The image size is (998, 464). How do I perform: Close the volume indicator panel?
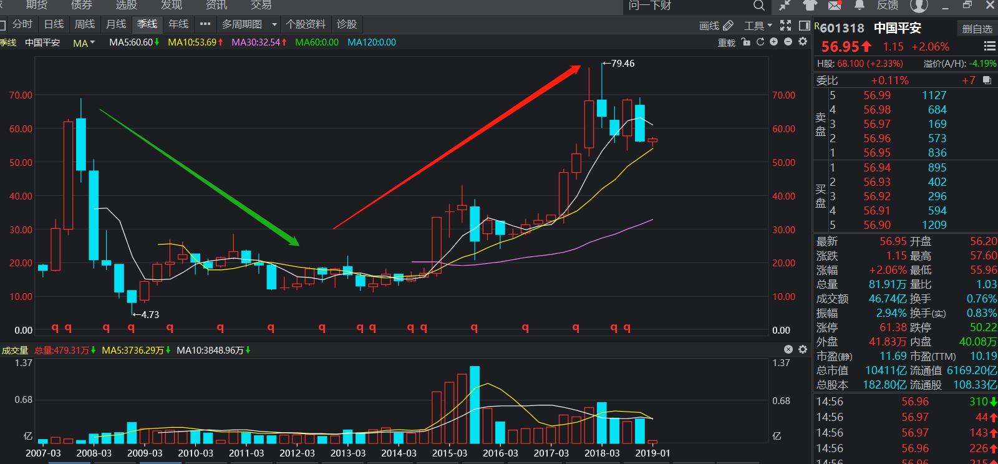788,349
